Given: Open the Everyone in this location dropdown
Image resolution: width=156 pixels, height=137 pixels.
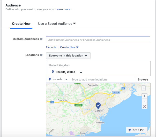Looking at the screenshot, I should click(x=68, y=55).
